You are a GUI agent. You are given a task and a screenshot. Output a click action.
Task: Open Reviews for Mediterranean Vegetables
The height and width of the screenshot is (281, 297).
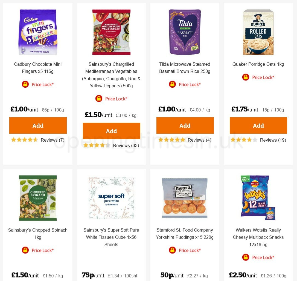(126, 145)
